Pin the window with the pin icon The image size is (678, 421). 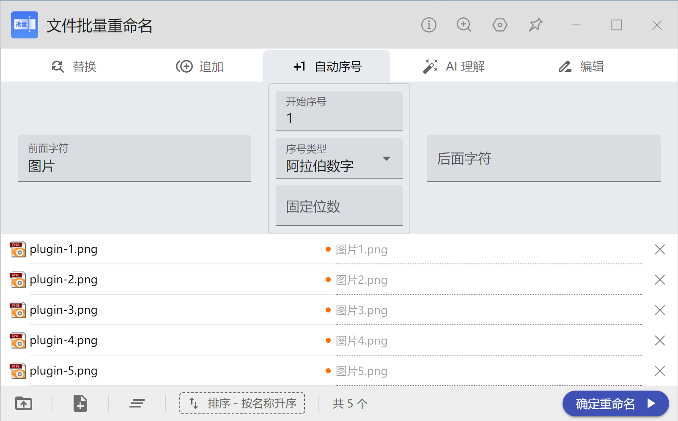tap(535, 25)
